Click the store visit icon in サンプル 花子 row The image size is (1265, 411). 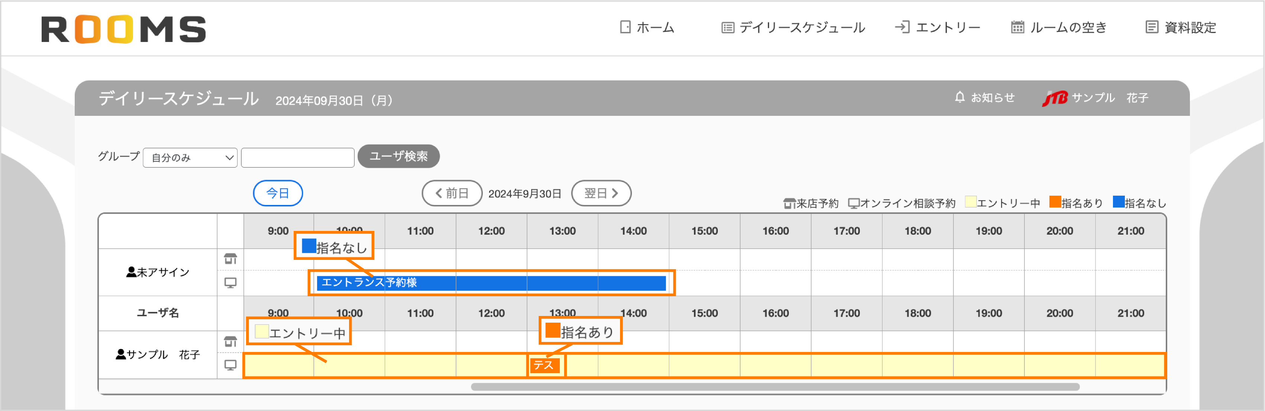230,340
